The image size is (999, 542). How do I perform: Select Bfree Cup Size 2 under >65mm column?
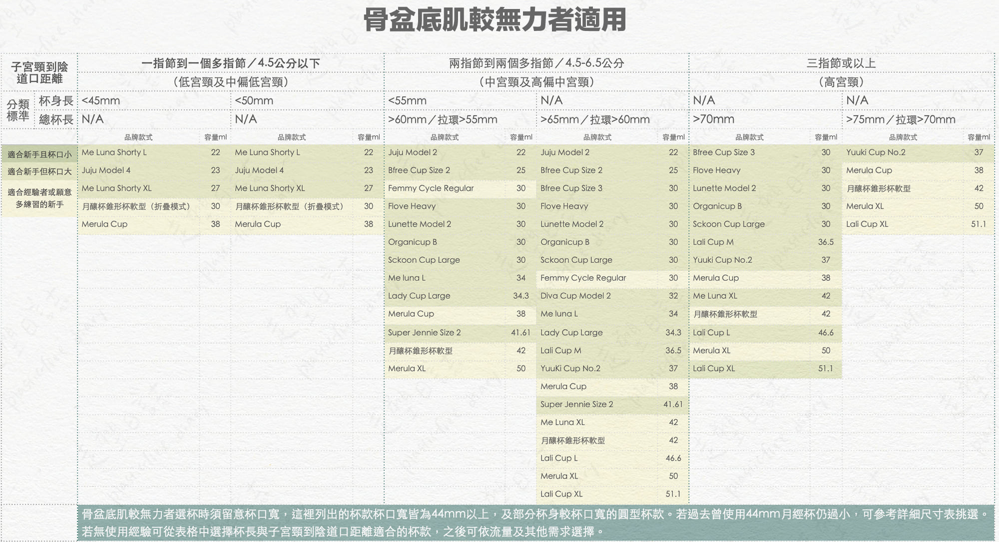(x=571, y=170)
